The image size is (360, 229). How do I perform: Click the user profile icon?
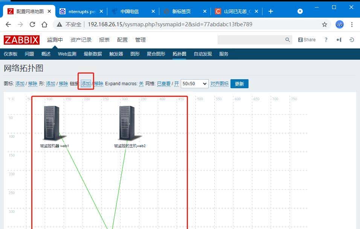click(x=339, y=40)
